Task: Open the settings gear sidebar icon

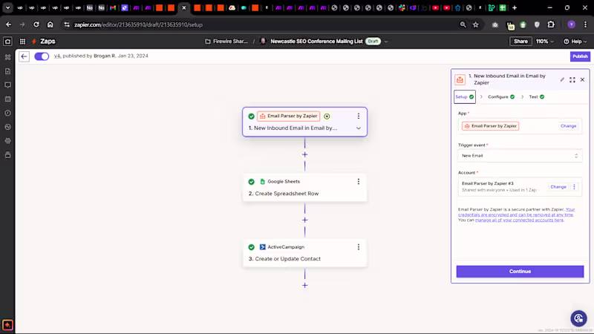Action: pyautogui.click(x=7, y=141)
